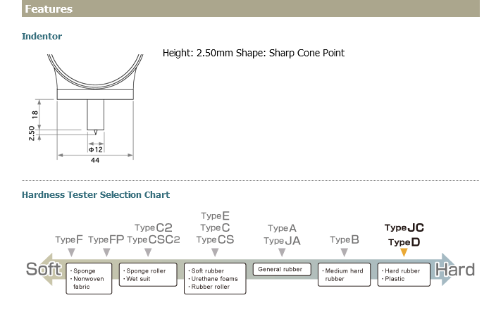Screen dimensions: 496x312
Task: Click the Sponge roller and Wet suit box
Action: pos(148,274)
